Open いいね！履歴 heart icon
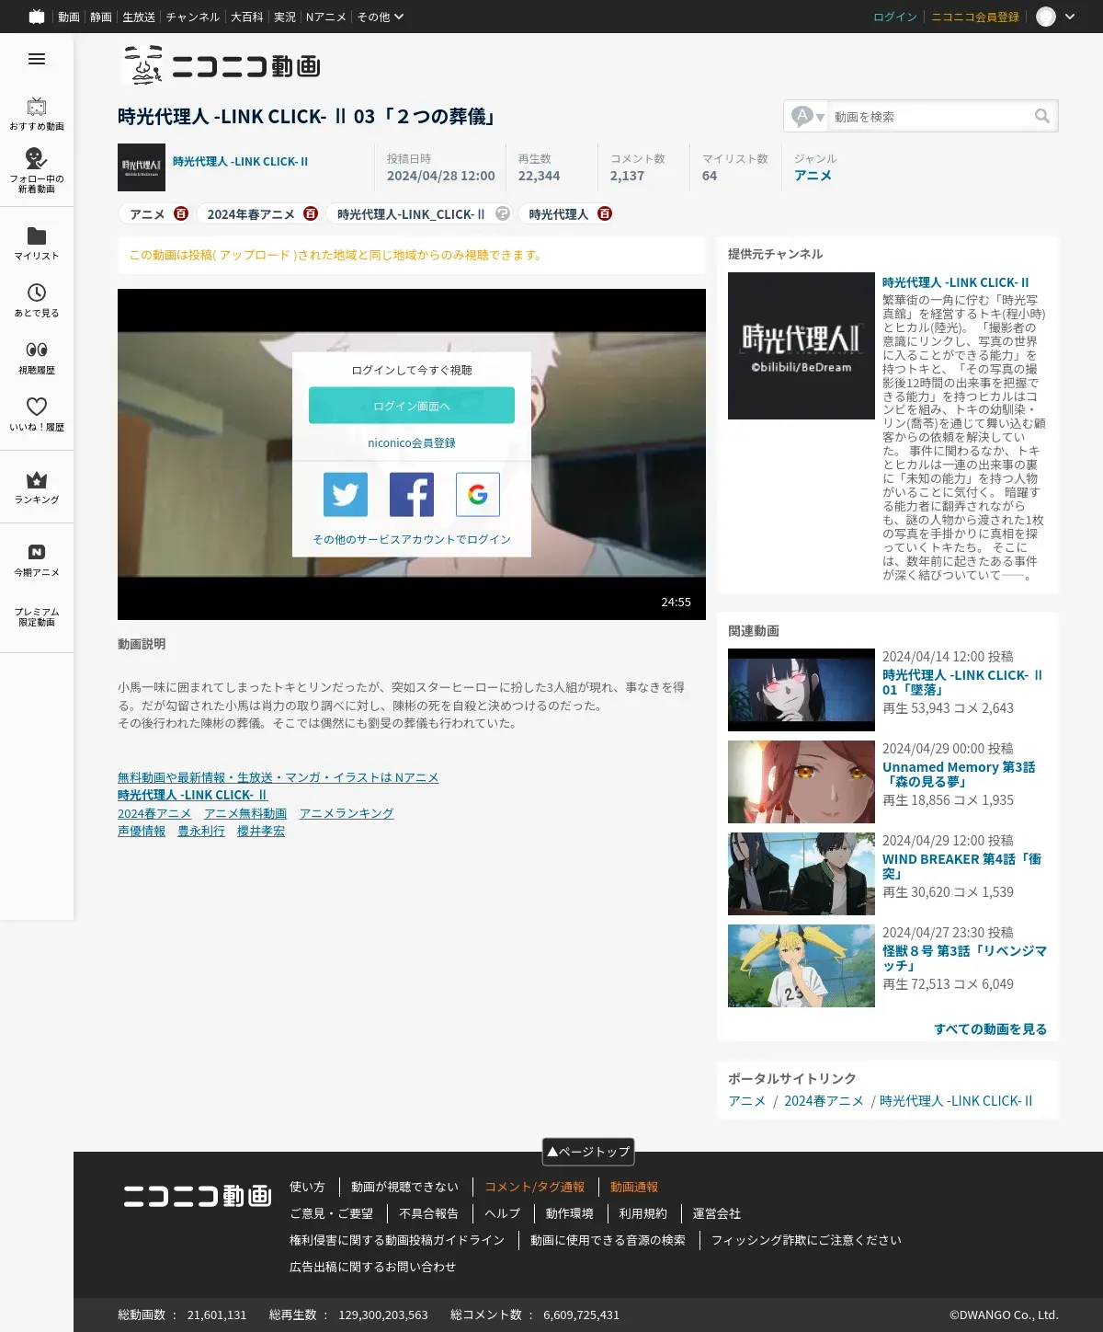Image resolution: width=1103 pixels, height=1332 pixels. 37,406
